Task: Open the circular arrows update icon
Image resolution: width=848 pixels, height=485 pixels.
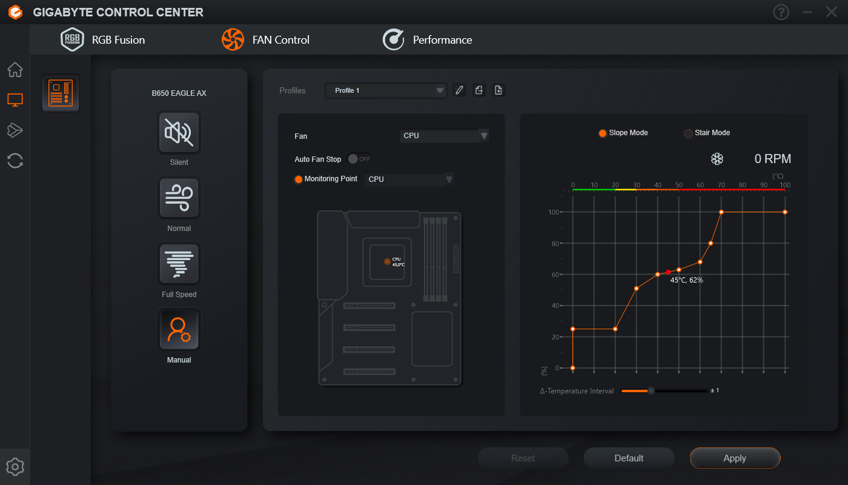Action: point(15,161)
